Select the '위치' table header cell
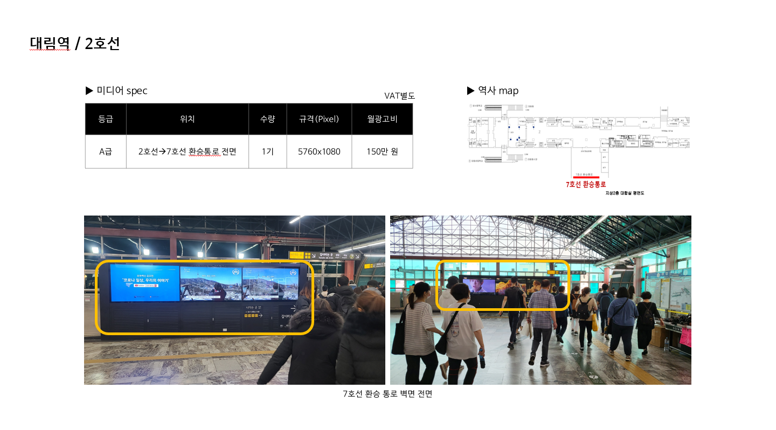The width and height of the screenshot is (776, 430). tap(188, 119)
